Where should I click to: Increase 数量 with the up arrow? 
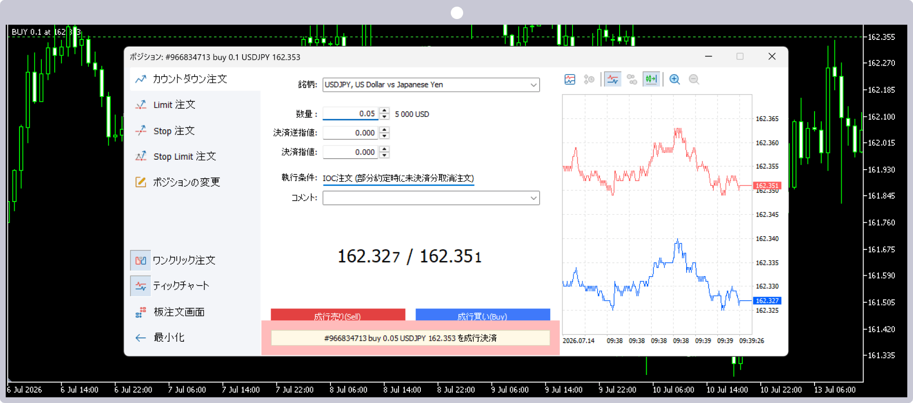[x=385, y=111]
